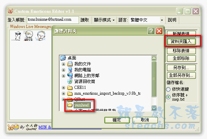
Task: Open the 說明 help menu
Action: tap(172, 20)
